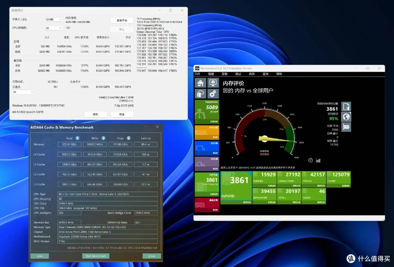Open the 帮助 menu in PerformanceTest
394x267 pixels.
tap(279, 74)
